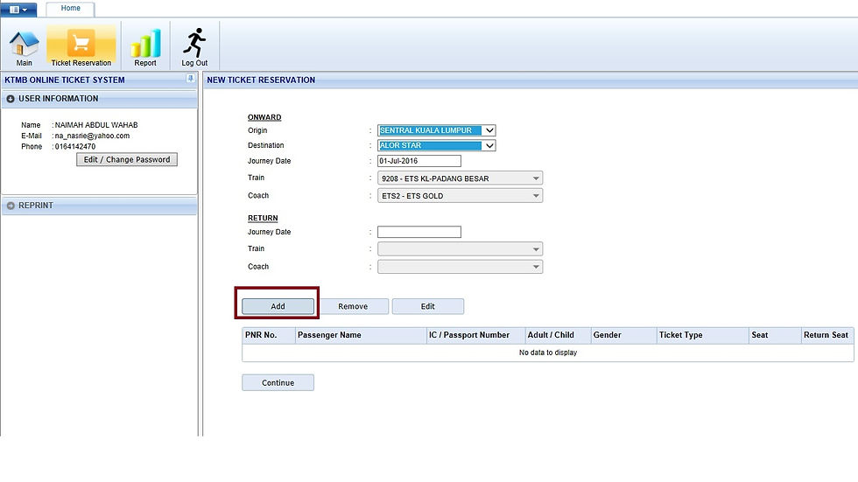Click the Continue button
The height and width of the screenshot is (482, 858).
coord(278,382)
